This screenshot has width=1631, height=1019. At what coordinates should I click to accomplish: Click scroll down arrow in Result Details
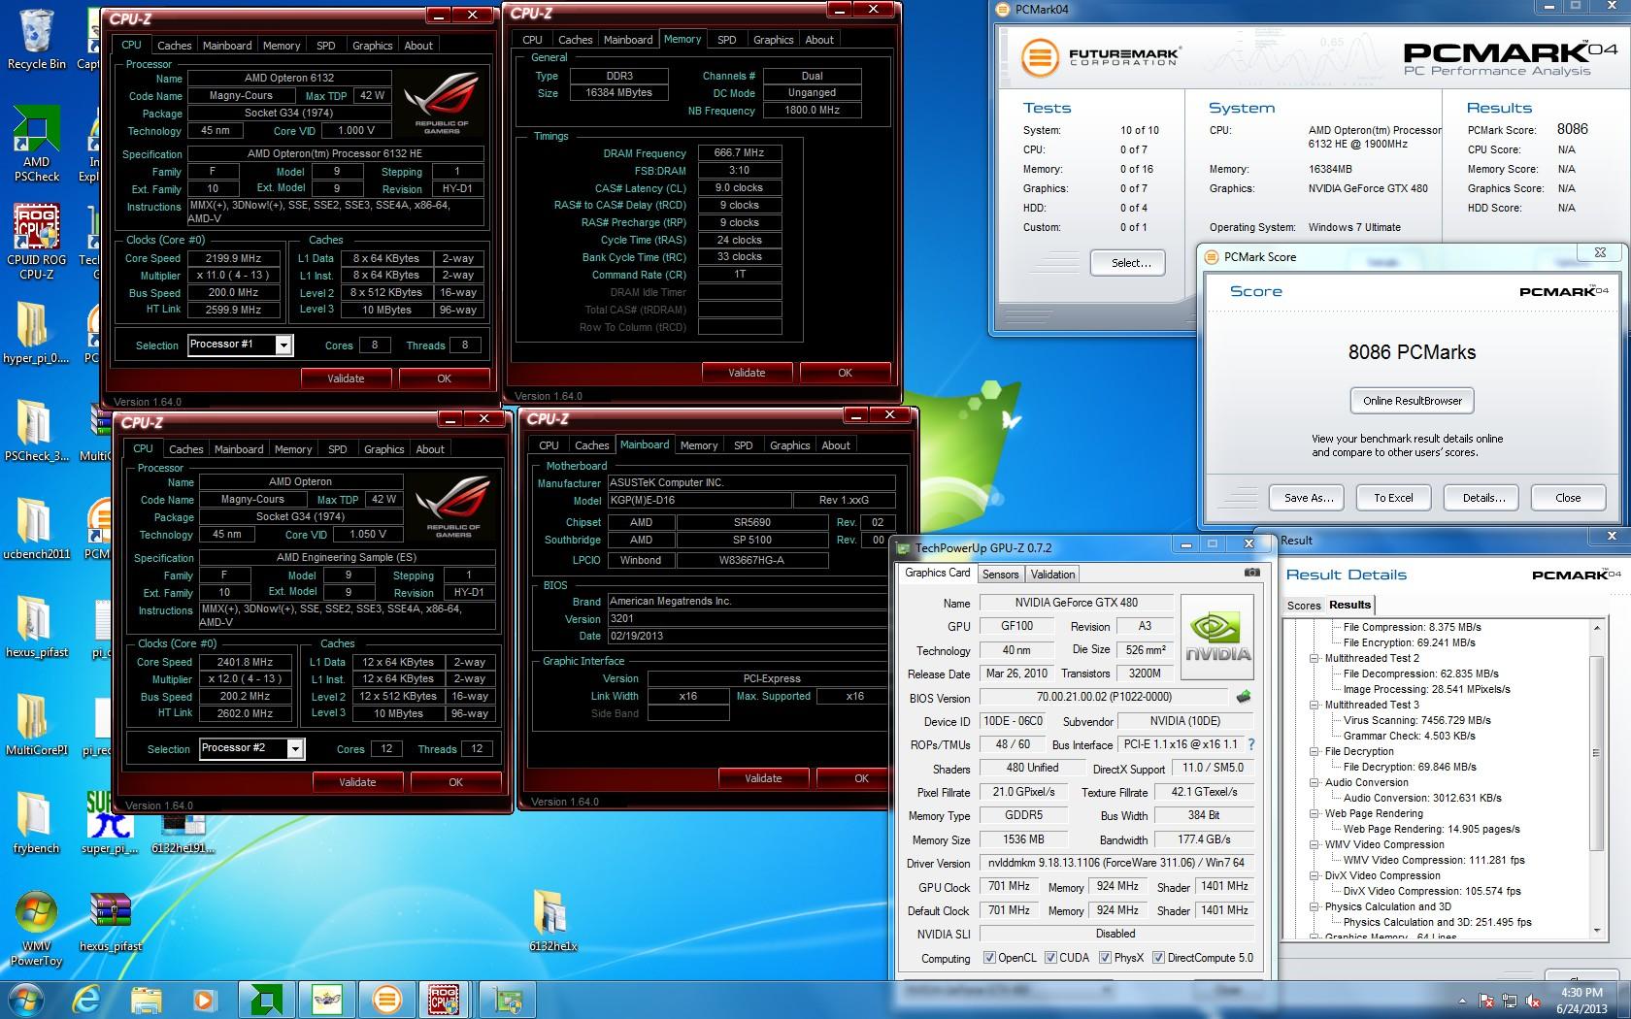(1597, 930)
